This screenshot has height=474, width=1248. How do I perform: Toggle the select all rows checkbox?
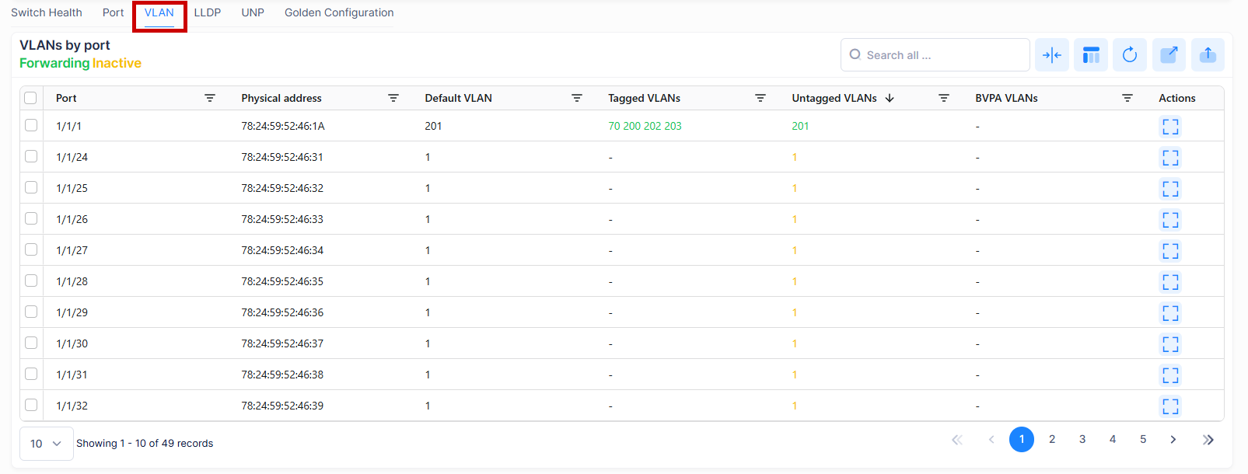[x=30, y=98]
